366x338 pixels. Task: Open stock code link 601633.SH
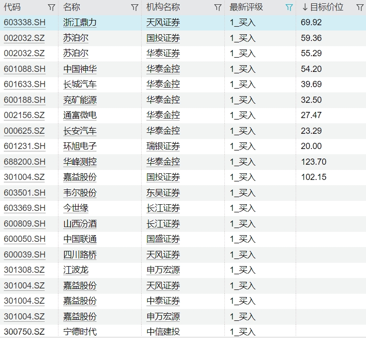pyautogui.click(x=25, y=84)
